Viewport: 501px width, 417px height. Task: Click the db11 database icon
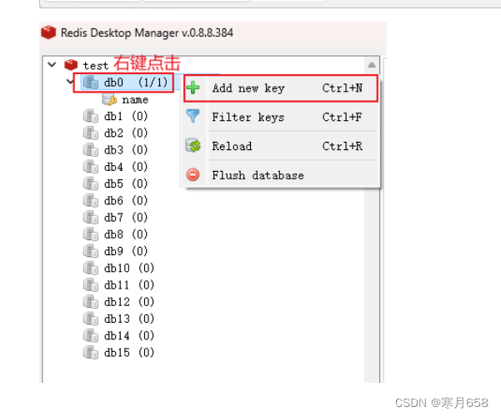pos(91,285)
